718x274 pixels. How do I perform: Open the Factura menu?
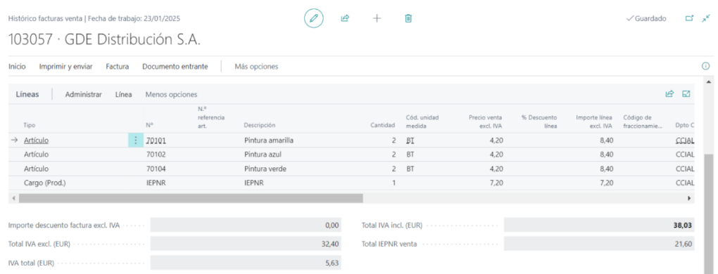pyautogui.click(x=118, y=67)
